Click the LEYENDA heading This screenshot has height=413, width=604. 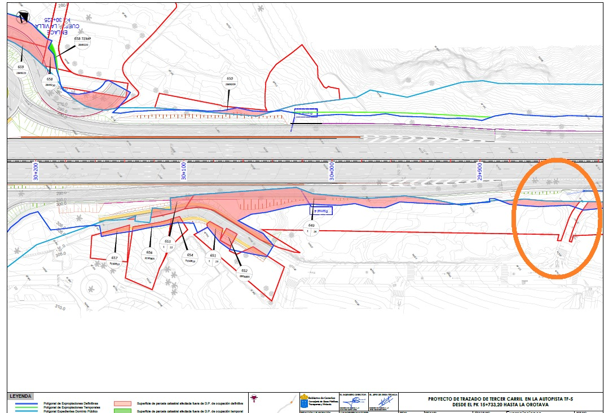pos(20,396)
